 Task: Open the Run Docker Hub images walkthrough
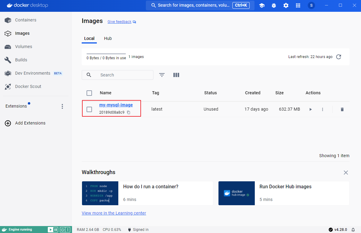coord(284,193)
